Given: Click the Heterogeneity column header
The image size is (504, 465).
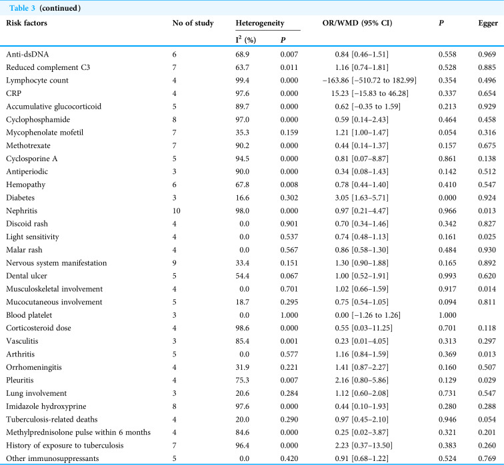Looking at the screenshot, I should tap(260, 23).
